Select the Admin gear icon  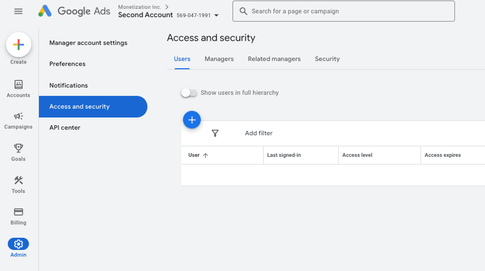click(x=18, y=244)
